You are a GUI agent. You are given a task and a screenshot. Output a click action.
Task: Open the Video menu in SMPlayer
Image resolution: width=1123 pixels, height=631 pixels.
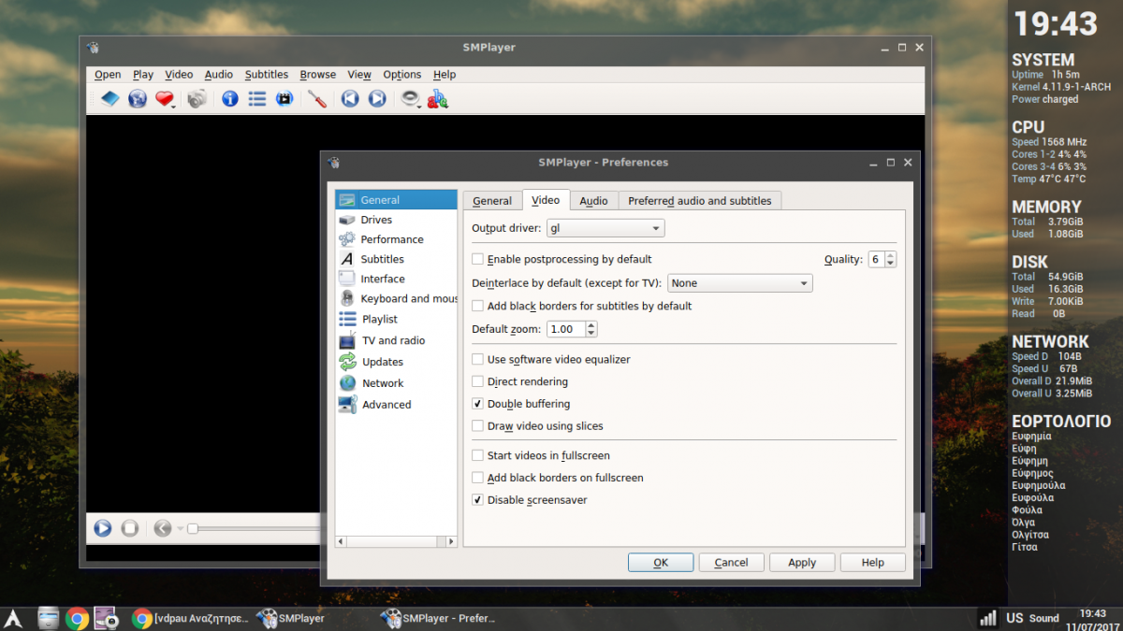tap(179, 75)
